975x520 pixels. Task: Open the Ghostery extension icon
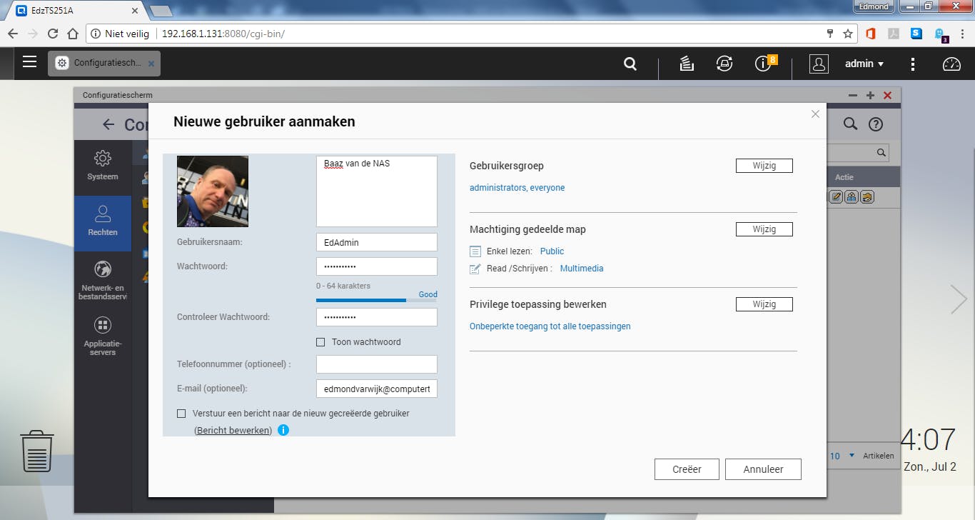[941, 34]
